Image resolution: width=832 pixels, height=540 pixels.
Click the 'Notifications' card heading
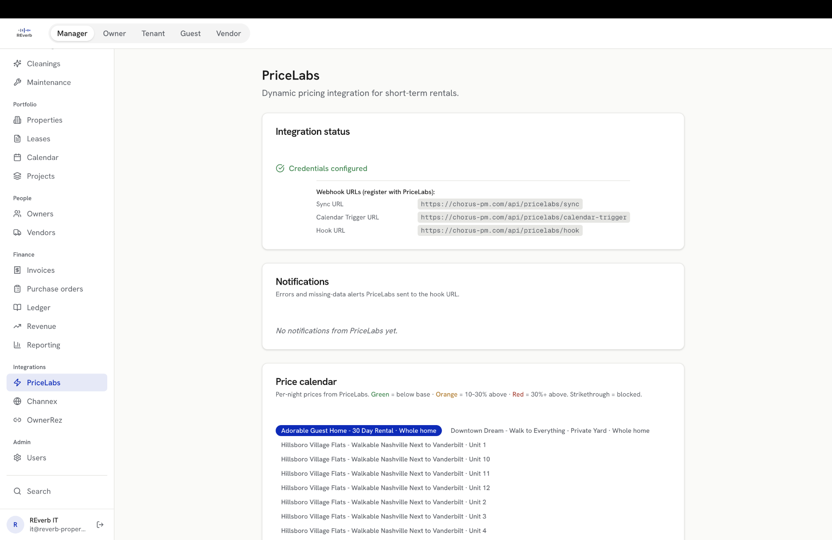point(302,282)
